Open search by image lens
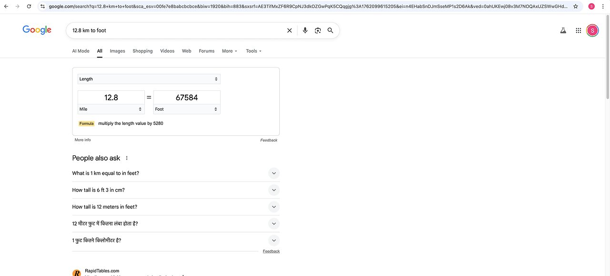This screenshot has height=276, width=610. 318,30
